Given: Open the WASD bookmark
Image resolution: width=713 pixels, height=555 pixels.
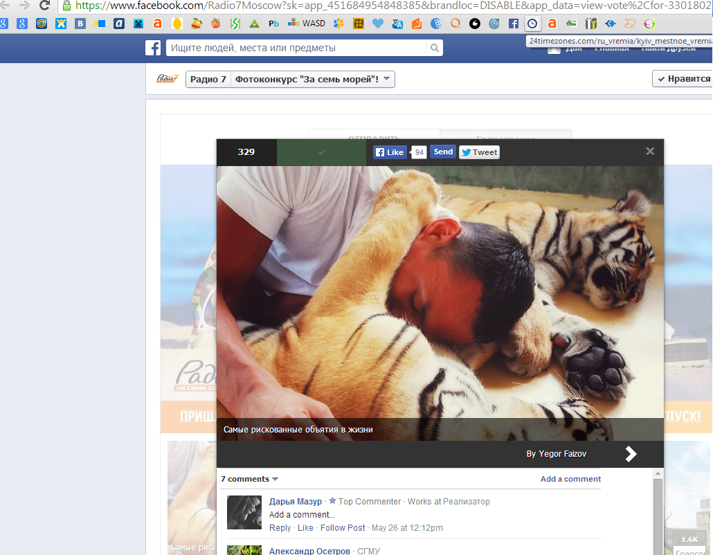Looking at the screenshot, I should click(307, 23).
